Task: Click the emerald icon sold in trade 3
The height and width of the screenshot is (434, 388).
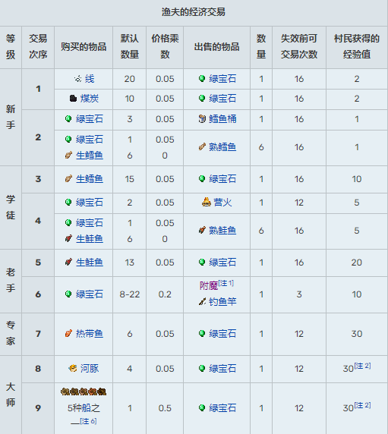Action: 202,179
